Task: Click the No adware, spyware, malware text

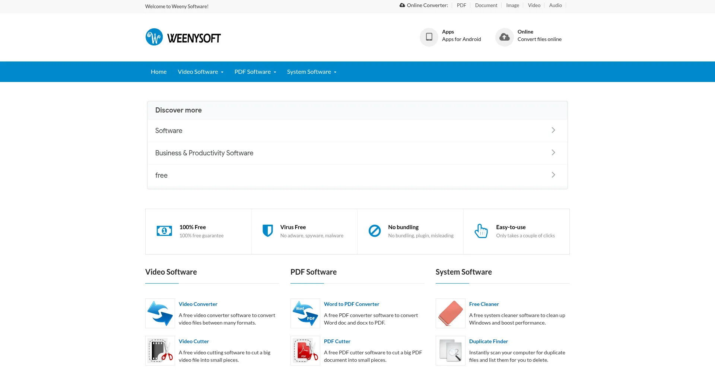Action: pos(312,235)
